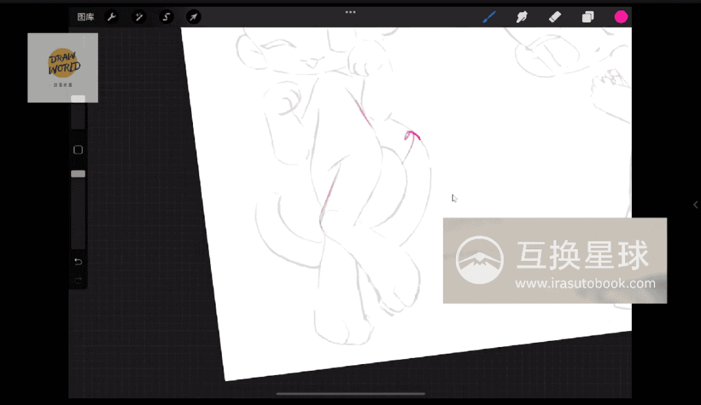Tap the Undo arrow in sidebar
701x405 pixels.
pyautogui.click(x=78, y=262)
